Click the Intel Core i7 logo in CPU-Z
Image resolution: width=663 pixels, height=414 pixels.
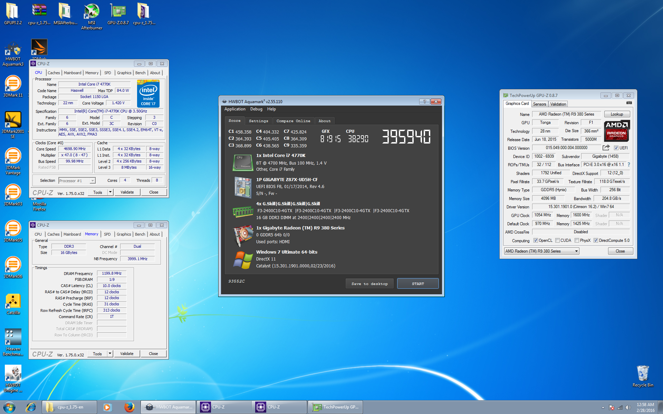(148, 93)
